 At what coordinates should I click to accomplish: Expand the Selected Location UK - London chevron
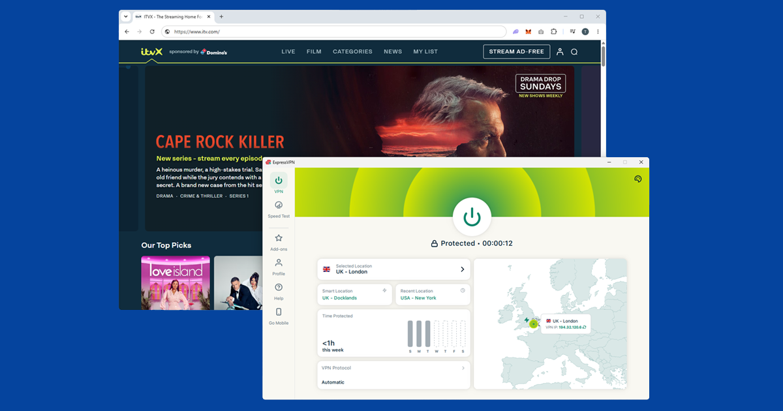click(463, 269)
